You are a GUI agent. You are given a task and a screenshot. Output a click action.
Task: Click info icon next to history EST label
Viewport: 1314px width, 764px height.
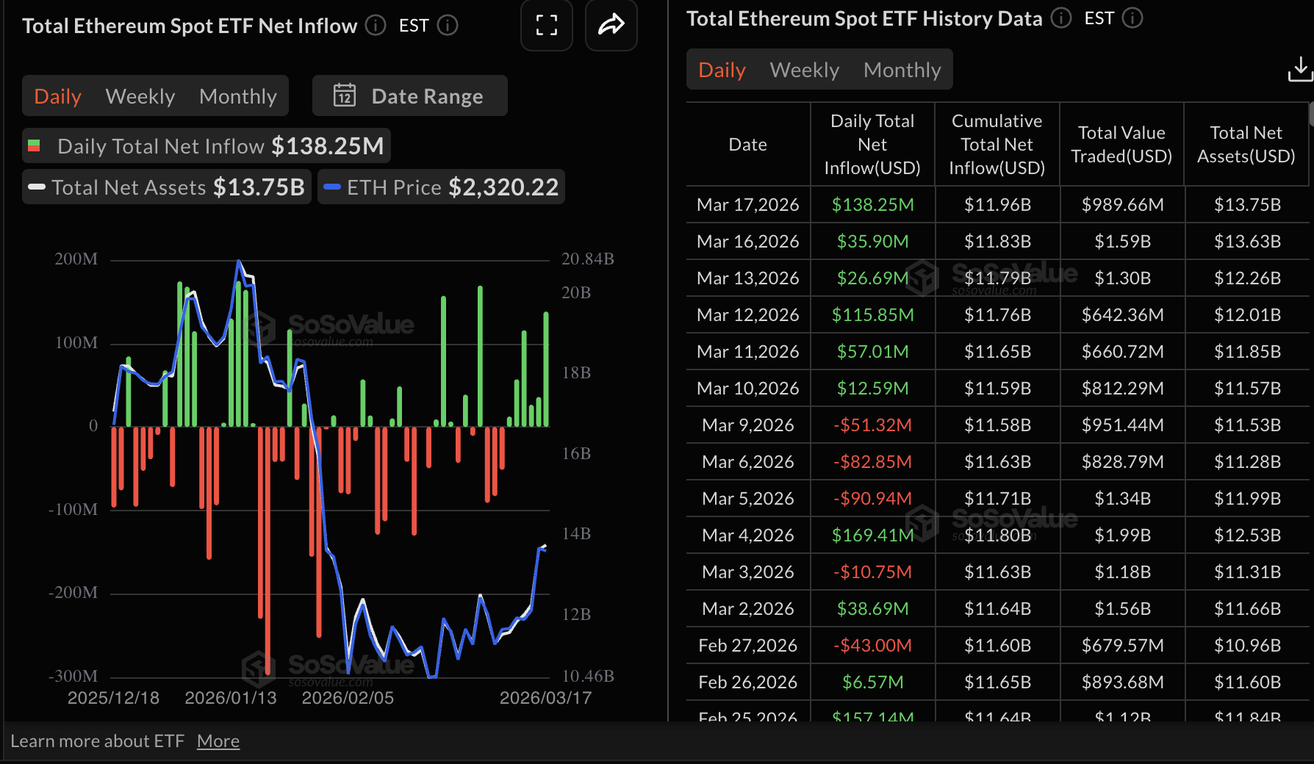(x=1132, y=18)
